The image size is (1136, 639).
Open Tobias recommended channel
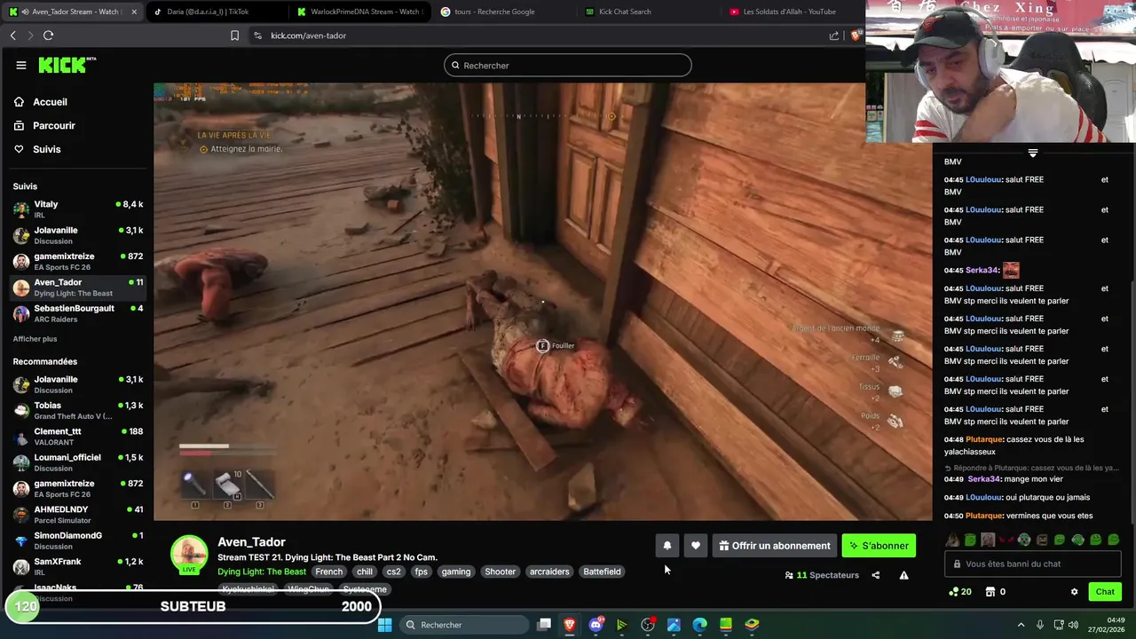tap(77, 410)
